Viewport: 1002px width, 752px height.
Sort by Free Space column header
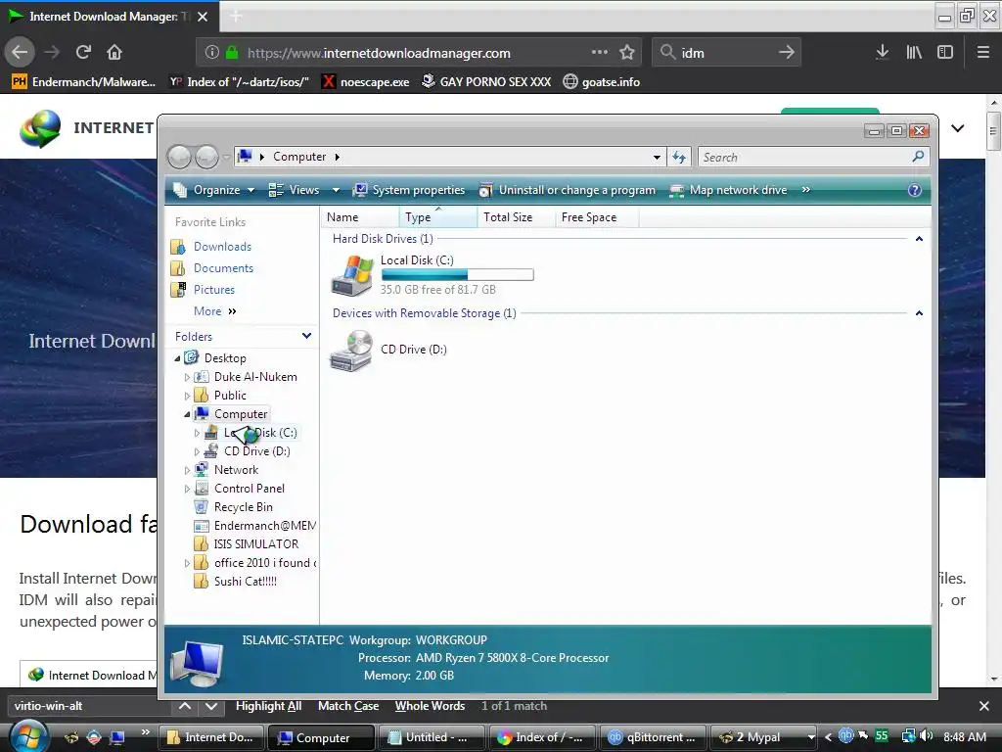point(597,217)
